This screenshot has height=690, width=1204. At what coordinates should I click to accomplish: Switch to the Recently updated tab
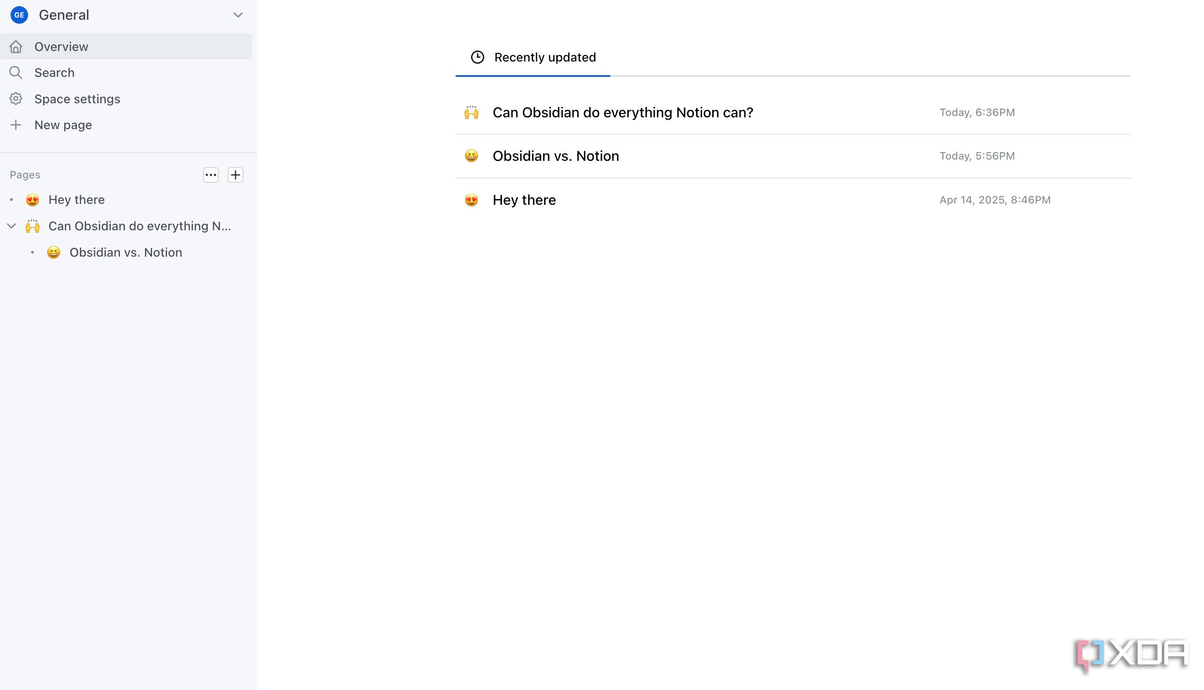tap(533, 57)
